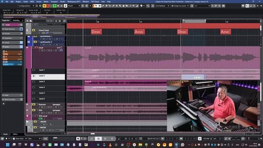Viewport: 263px width, 148px height.
Task: Select the Glue tool
Action: click(x=113, y=6)
